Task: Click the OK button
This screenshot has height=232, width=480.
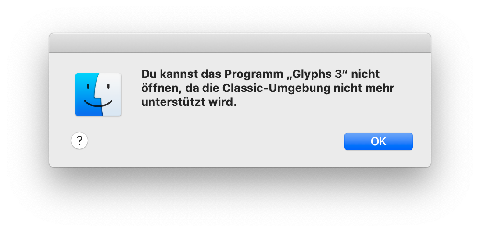Action: pos(378,141)
